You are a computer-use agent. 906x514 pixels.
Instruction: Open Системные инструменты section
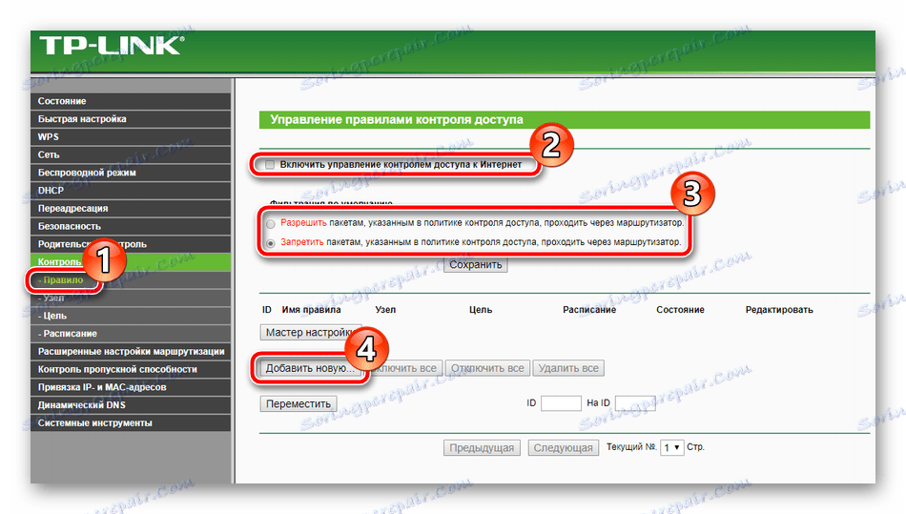131,423
